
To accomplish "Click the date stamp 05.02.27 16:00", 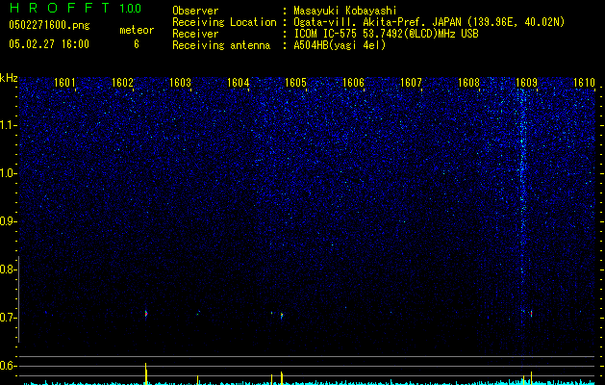I will 49,44.
